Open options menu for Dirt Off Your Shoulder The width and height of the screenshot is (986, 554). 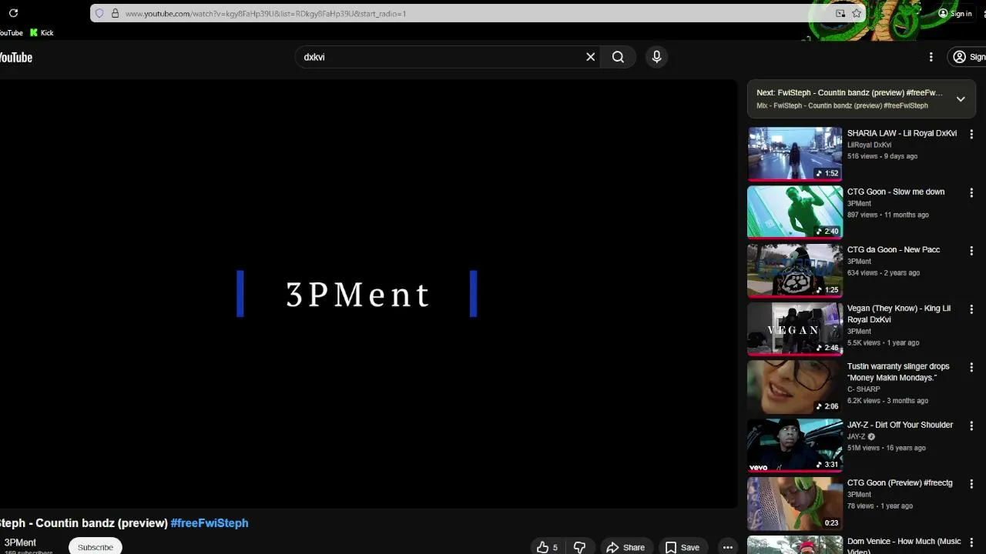971,426
